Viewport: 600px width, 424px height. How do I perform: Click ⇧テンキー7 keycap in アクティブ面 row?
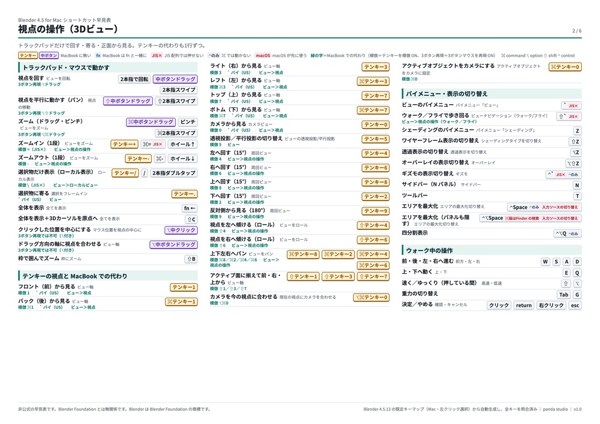tap(373, 276)
